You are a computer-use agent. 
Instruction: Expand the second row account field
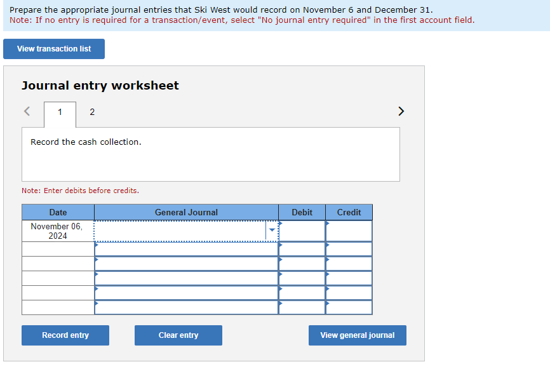tap(186, 249)
